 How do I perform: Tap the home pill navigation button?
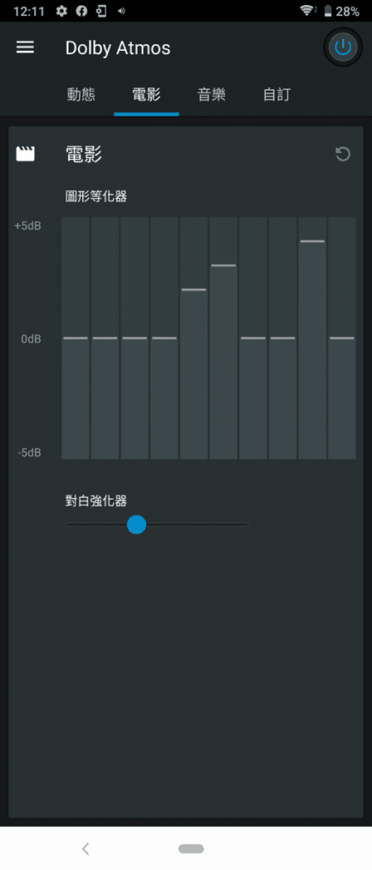tap(191, 849)
